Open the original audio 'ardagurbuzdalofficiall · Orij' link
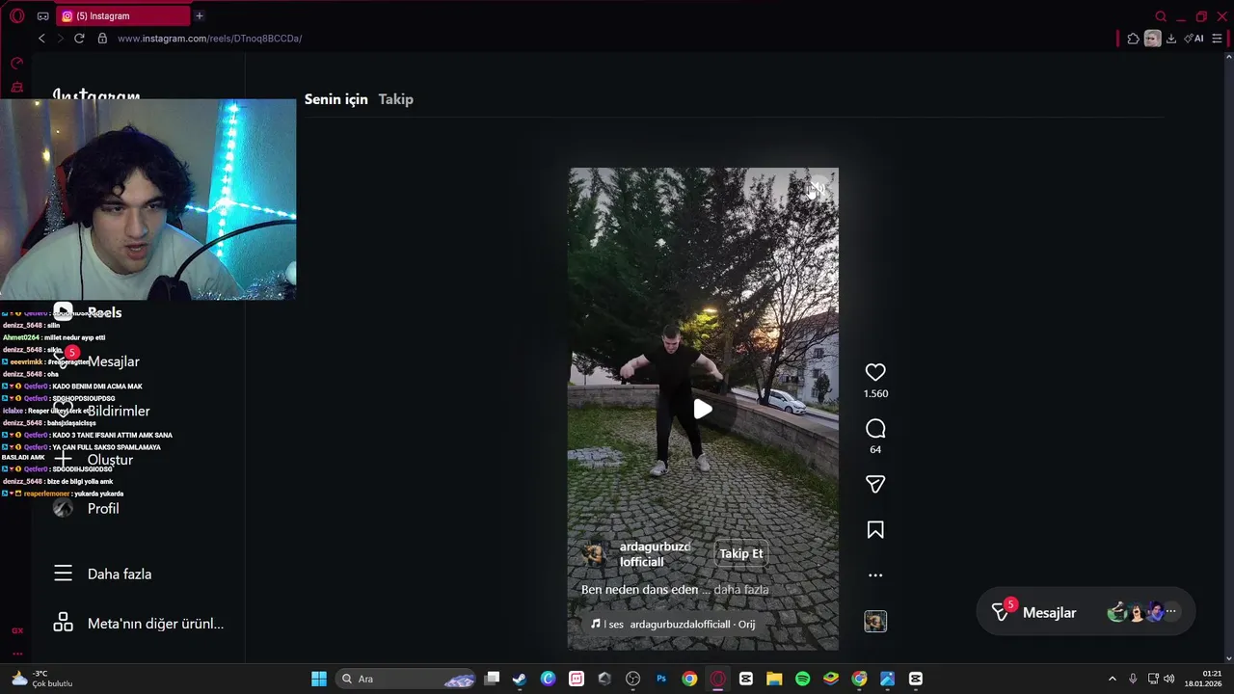1234x694 pixels. point(692,624)
